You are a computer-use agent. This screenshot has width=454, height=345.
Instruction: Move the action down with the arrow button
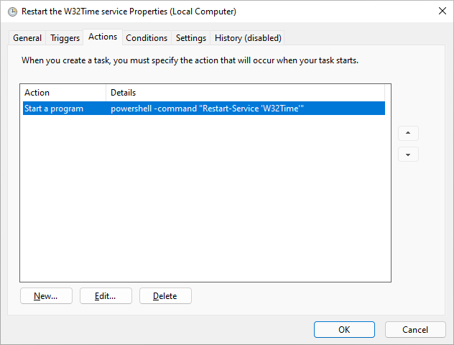(408, 155)
